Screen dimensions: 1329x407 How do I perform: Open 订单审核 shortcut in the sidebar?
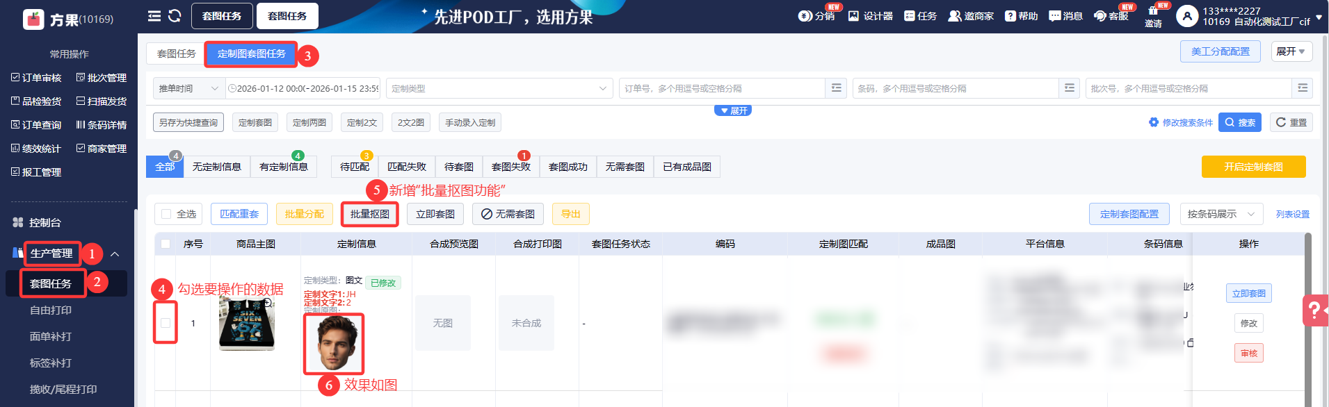[36, 78]
